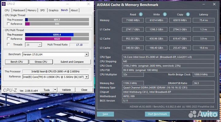Screen dimensions: 221x122
Task: Open the Tools dropdown arrow
Action: click(55, 90)
